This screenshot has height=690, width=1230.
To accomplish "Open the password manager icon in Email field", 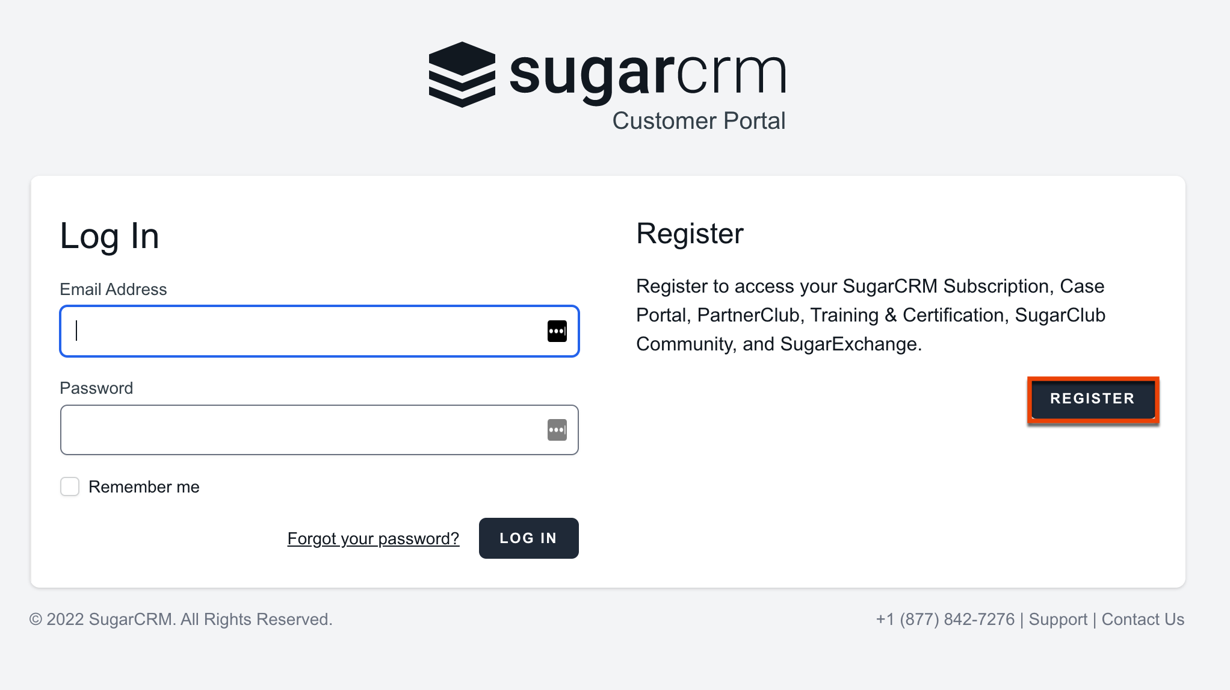I will point(557,331).
